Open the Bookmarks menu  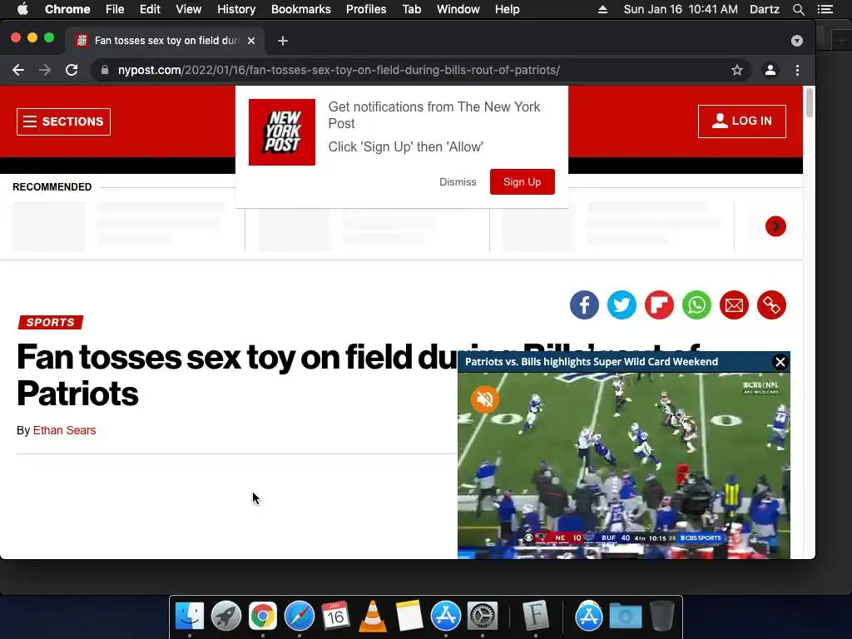pos(301,9)
